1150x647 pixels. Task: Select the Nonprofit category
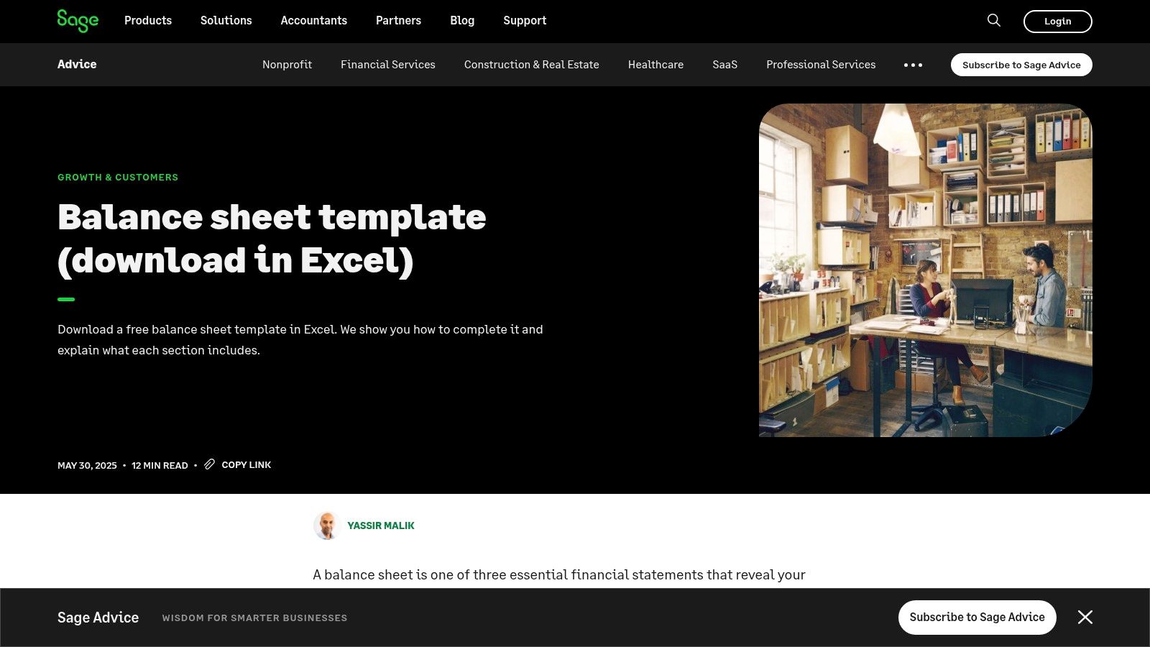[287, 65]
